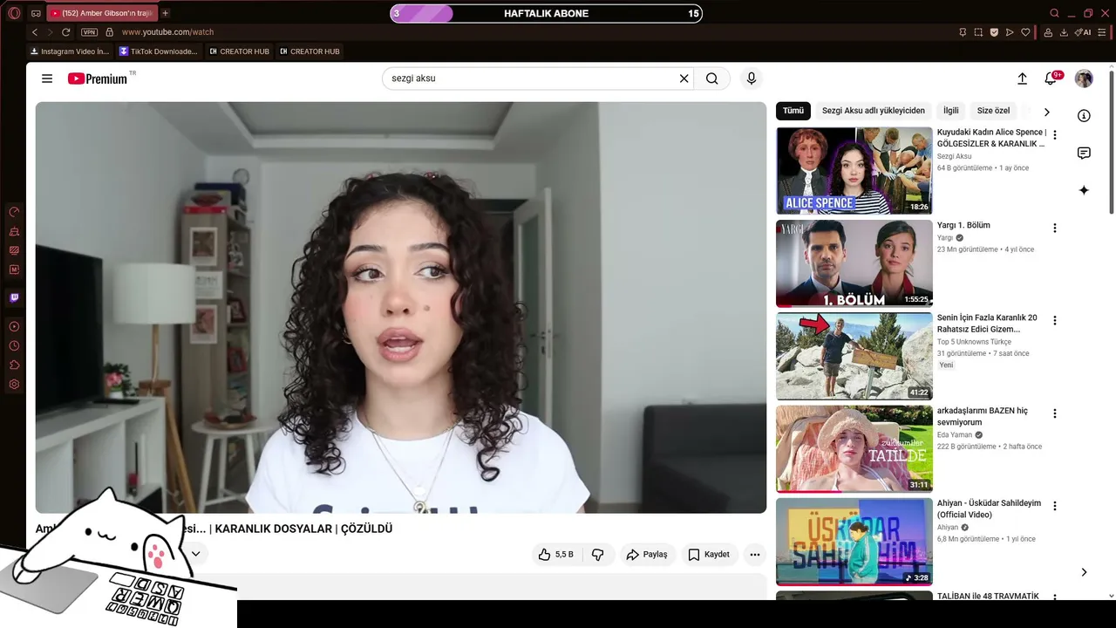
Task: Open options for arkadaşlarımı BAZEN hiç sevmiyorum
Action: coord(1055,413)
